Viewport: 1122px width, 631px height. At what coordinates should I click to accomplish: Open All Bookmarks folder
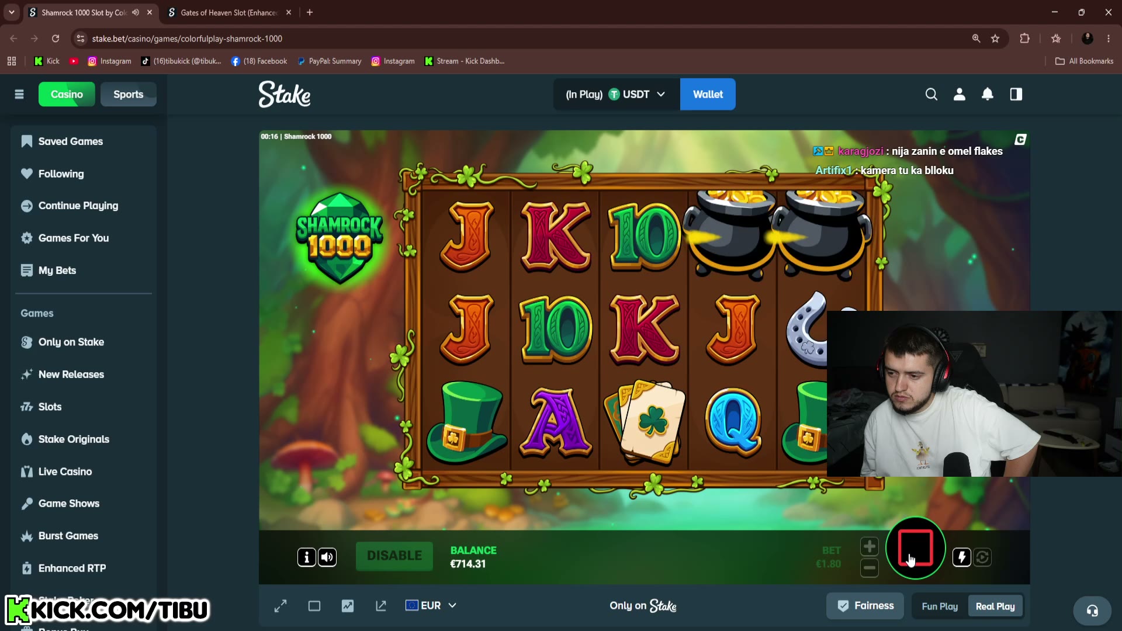pos(1085,61)
